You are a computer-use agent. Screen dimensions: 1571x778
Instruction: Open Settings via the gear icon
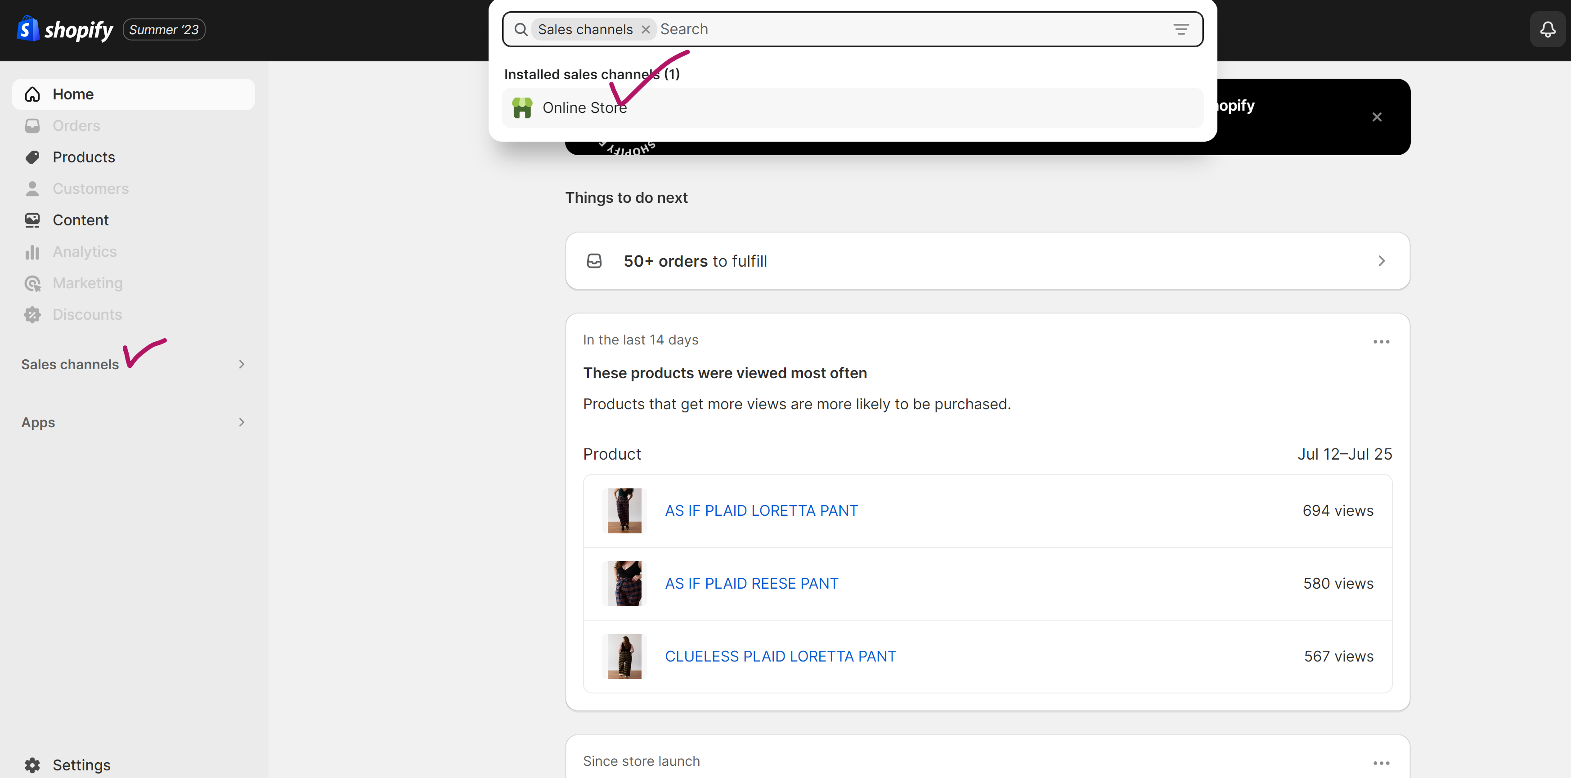point(31,765)
